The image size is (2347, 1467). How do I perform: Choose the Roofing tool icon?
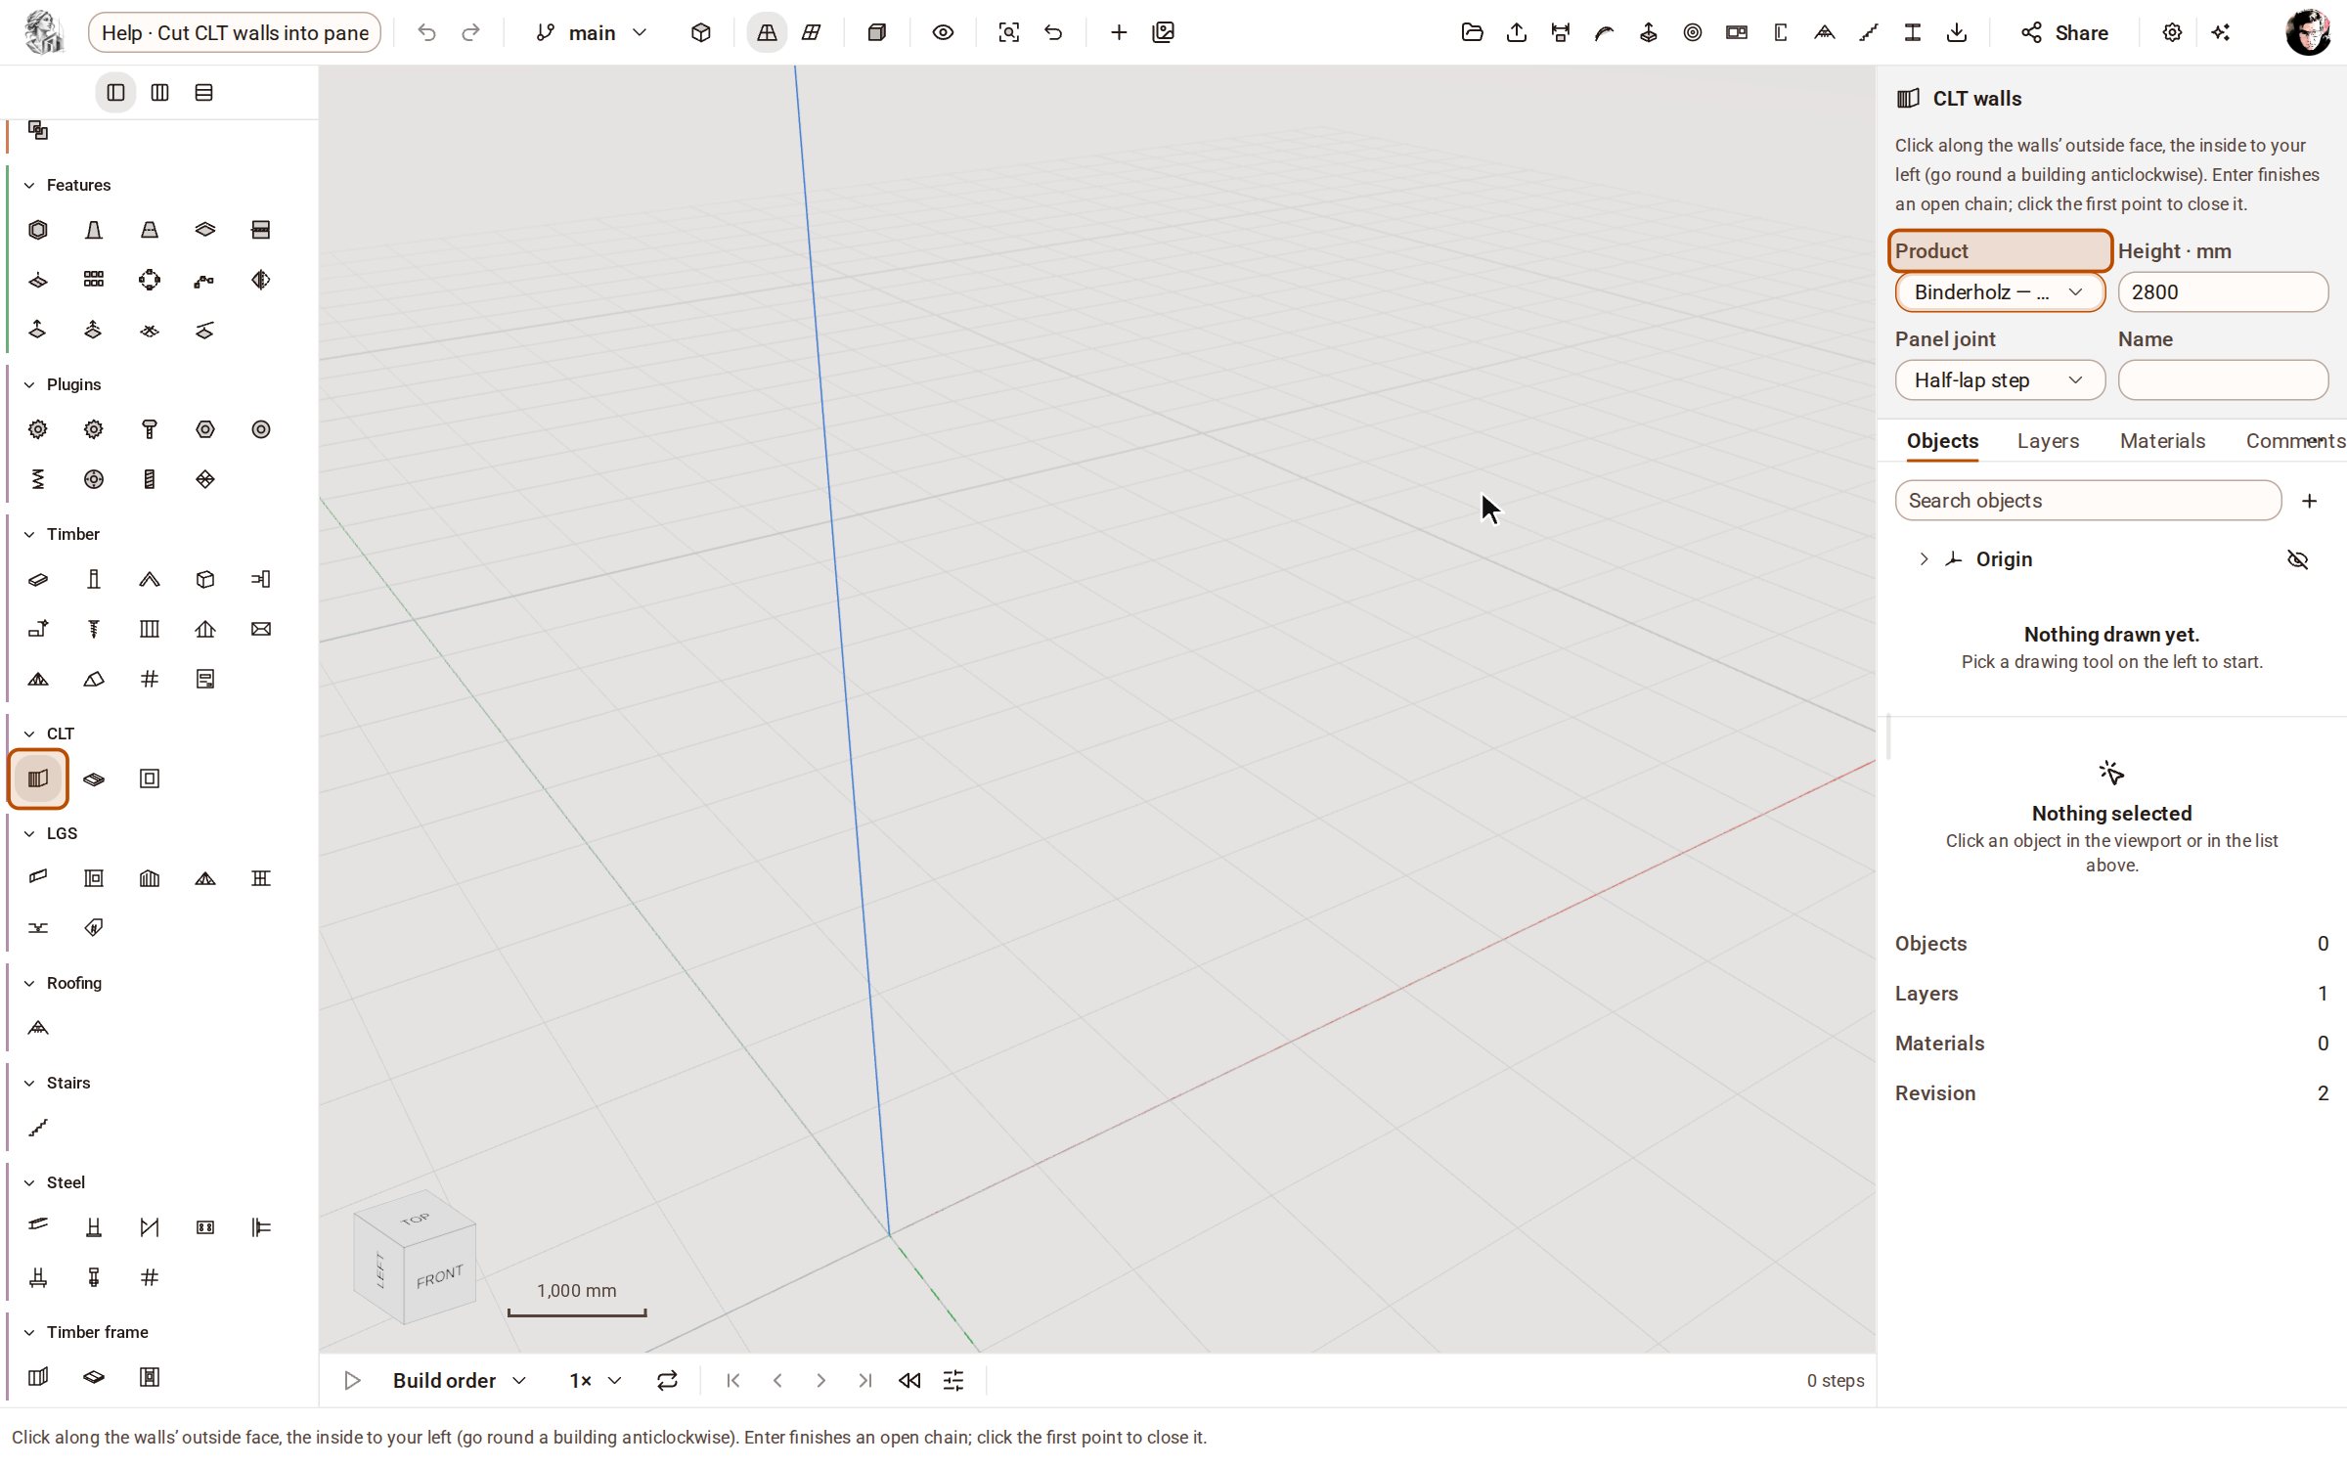[38, 1028]
